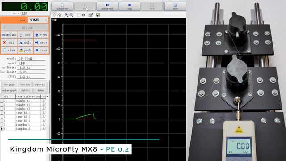Image resolution: width=286 pixels, height=161 pixels.
Task: Click the view button in the orange panel
Action: tap(9, 50)
